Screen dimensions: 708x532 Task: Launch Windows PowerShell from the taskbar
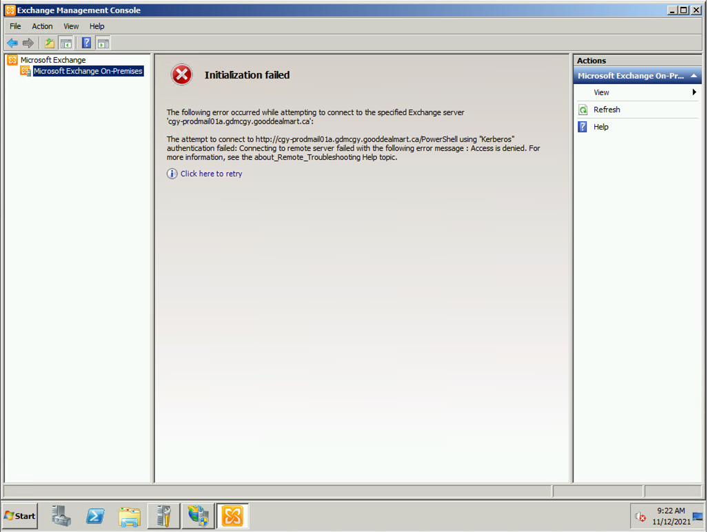point(95,515)
